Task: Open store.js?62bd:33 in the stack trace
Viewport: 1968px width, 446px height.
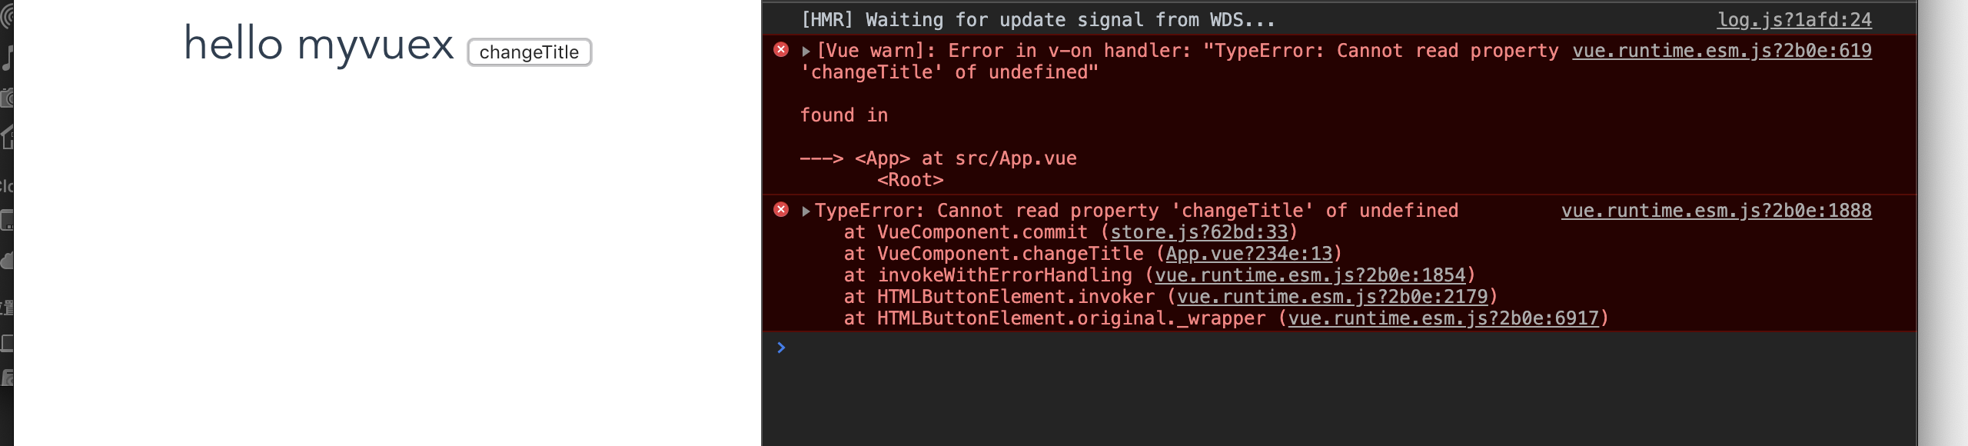Action: click(1198, 232)
